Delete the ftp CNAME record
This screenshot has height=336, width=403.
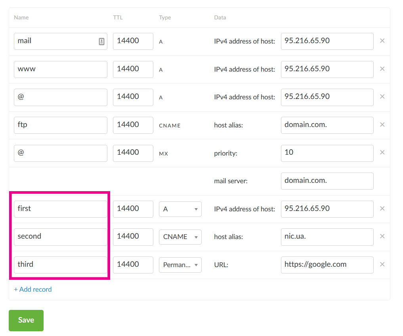coord(382,125)
